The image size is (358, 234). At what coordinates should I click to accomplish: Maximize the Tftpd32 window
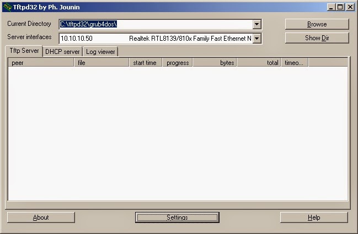pyautogui.click(x=340, y=7)
